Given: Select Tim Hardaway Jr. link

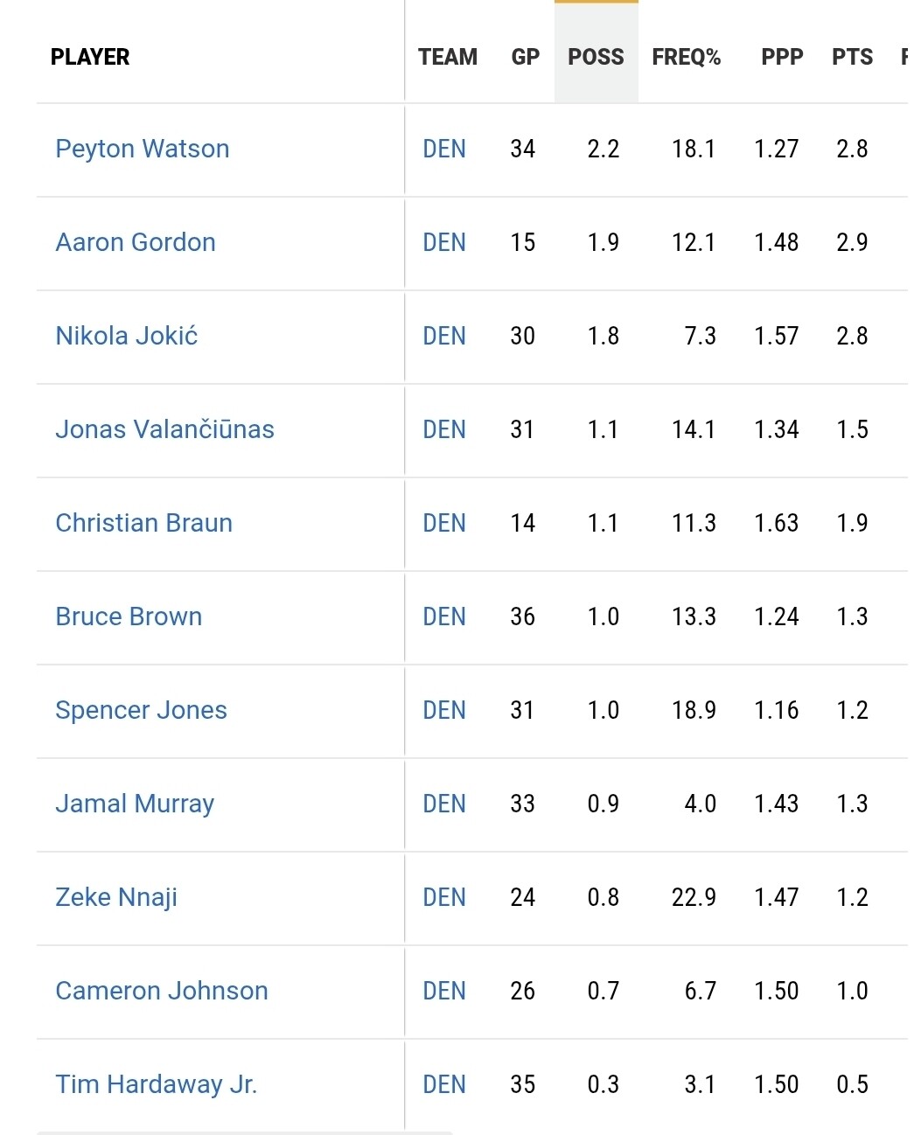Looking at the screenshot, I should 156,1084.
